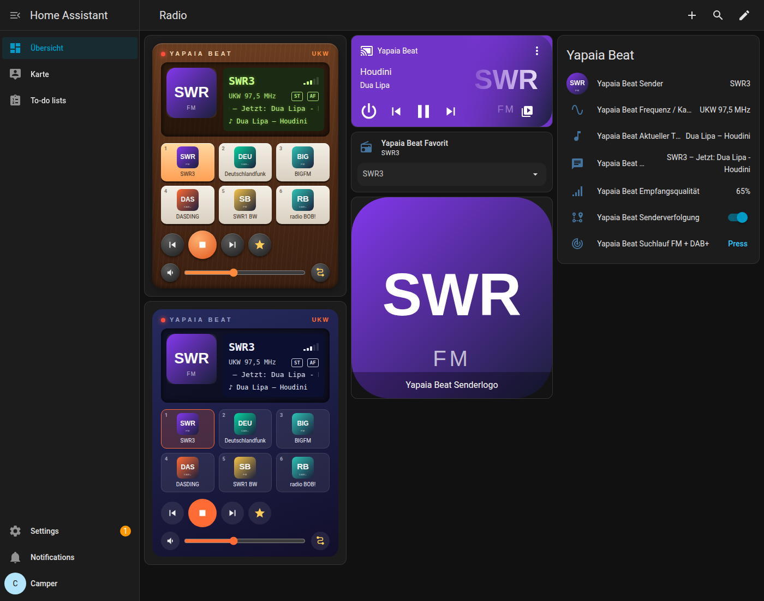Open To-do lists in the sidebar

point(70,101)
